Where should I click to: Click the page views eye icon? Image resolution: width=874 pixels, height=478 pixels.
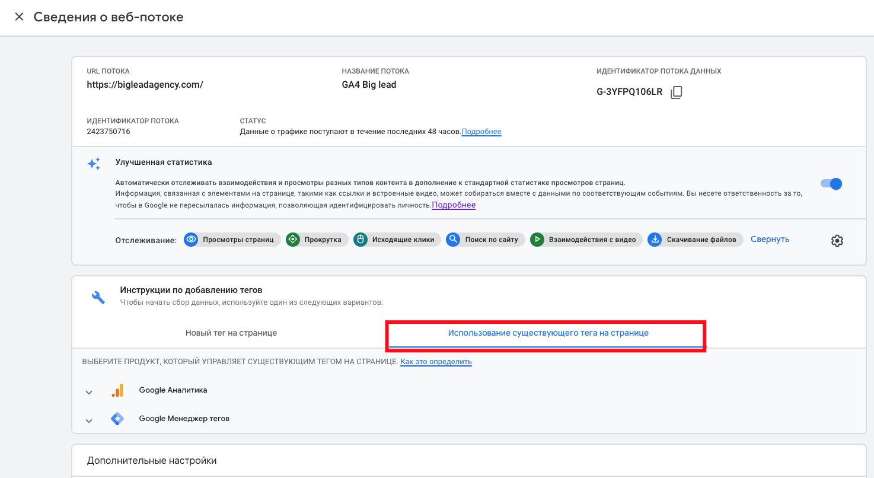(191, 240)
